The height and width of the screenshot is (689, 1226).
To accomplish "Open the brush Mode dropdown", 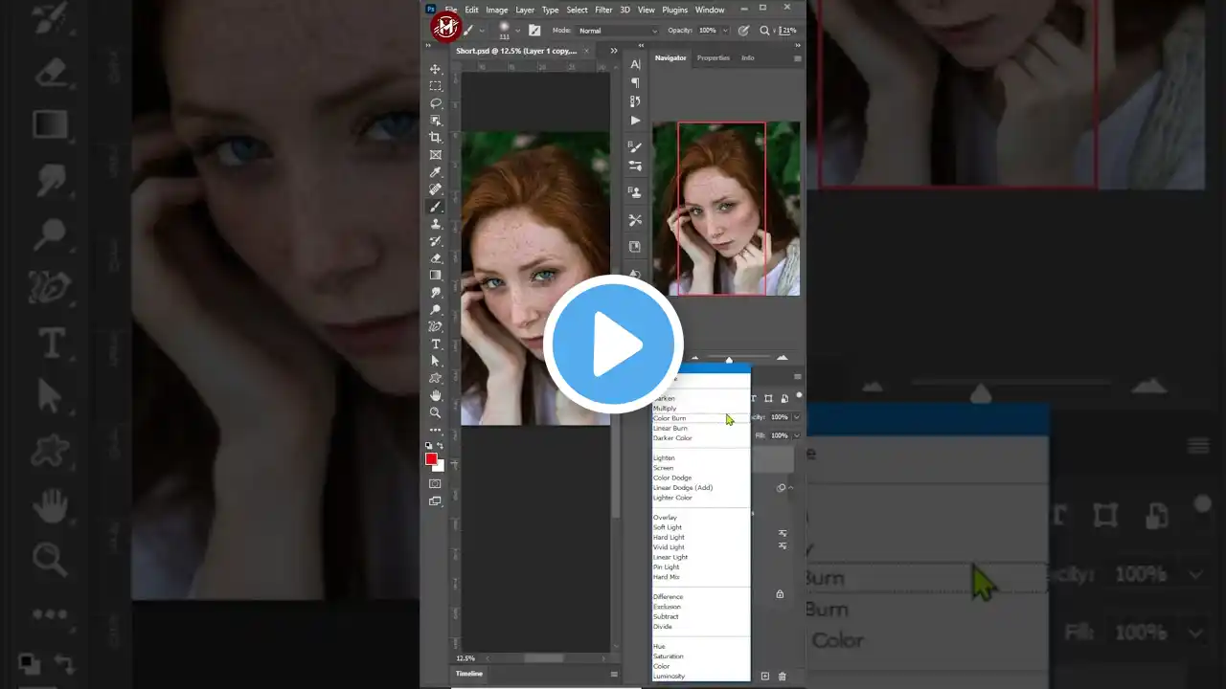I will pyautogui.click(x=618, y=31).
